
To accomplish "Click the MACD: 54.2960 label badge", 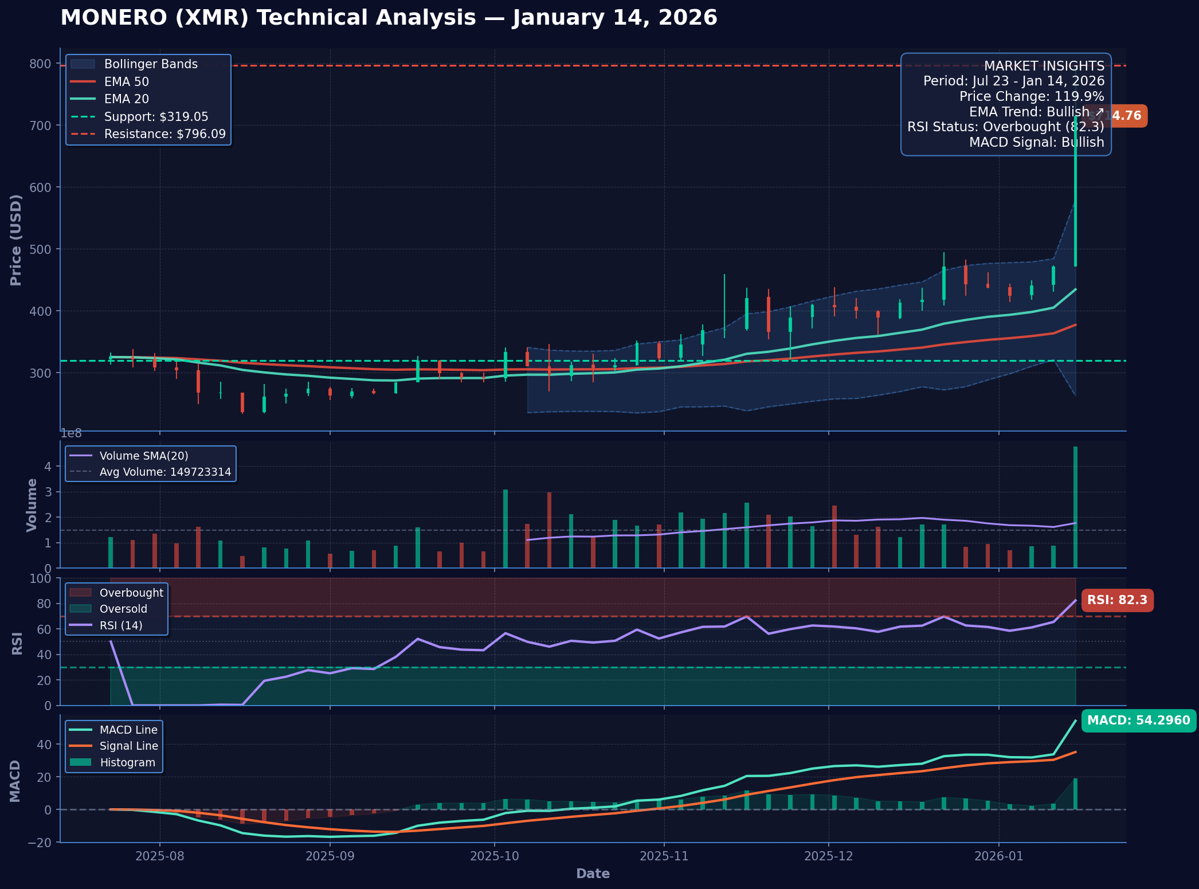I will coord(1138,720).
